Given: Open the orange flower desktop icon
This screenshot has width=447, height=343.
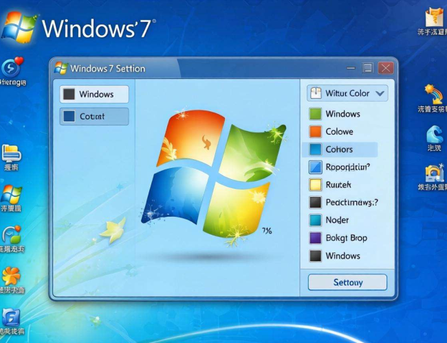Looking at the screenshot, I should 11,276.
